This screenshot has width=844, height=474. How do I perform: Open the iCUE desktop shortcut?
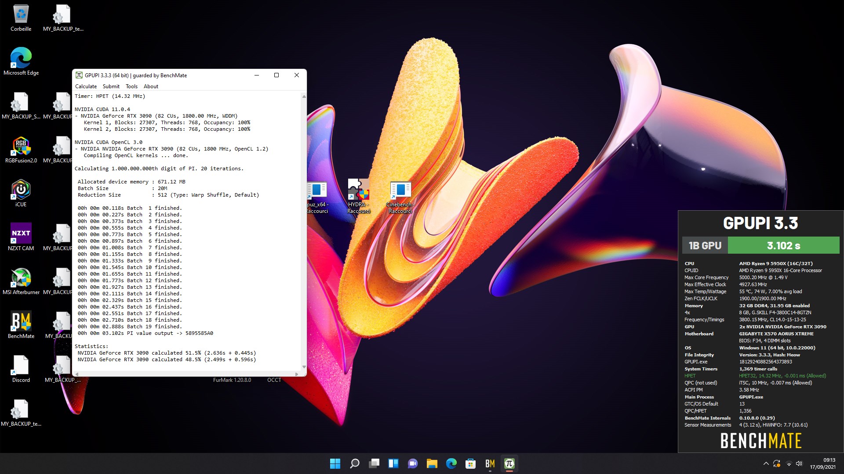[21, 194]
